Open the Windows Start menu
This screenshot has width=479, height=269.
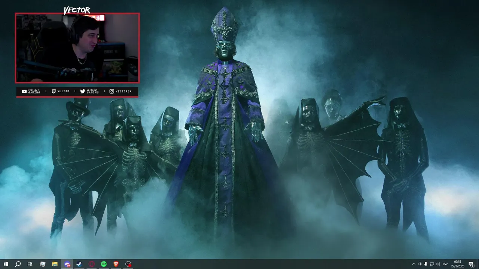tap(6, 264)
